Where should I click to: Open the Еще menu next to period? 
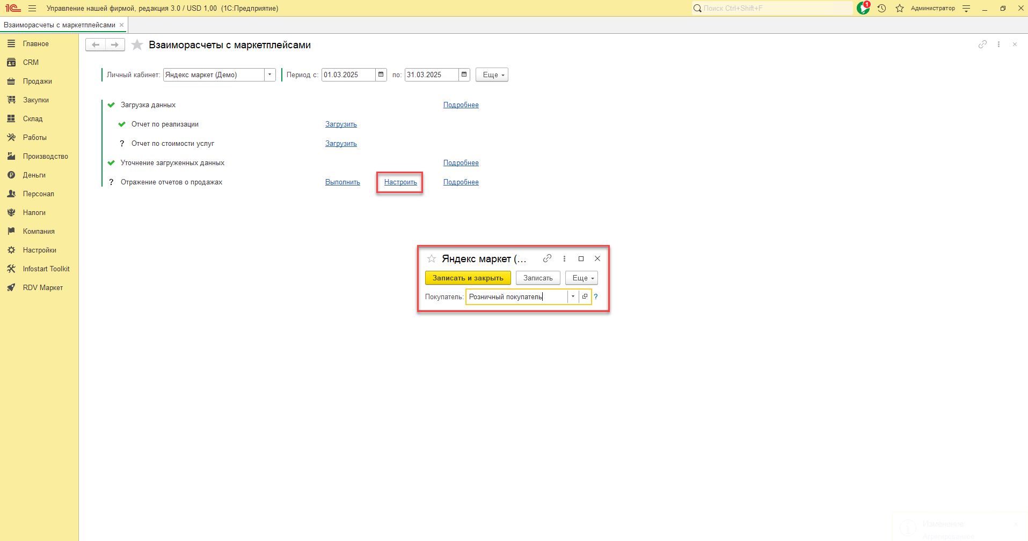tap(492, 75)
